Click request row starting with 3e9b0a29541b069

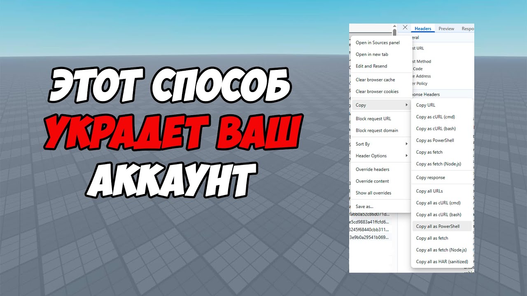click(369, 237)
